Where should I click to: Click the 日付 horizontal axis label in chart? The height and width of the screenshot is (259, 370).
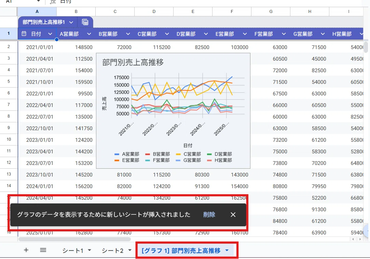click(188, 146)
